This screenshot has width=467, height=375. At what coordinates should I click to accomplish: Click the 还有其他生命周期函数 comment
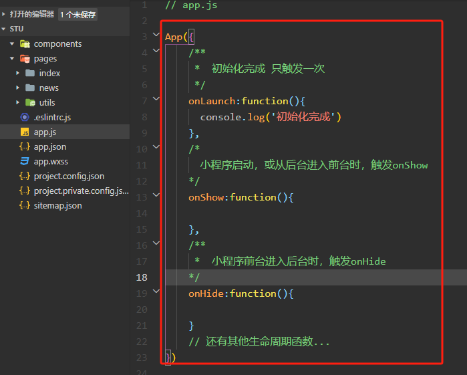259,342
